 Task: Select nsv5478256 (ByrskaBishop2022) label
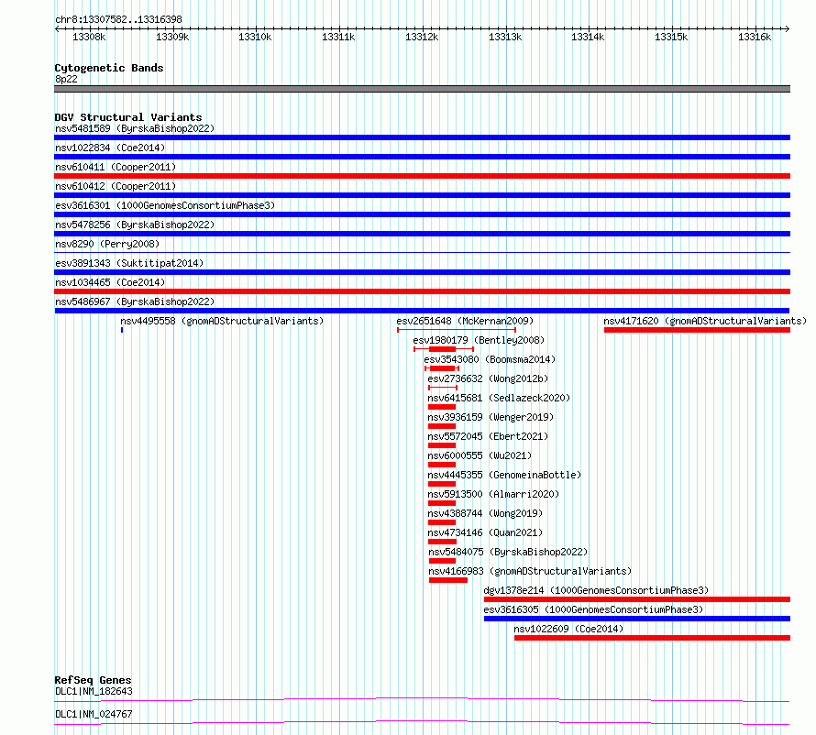click(x=135, y=225)
